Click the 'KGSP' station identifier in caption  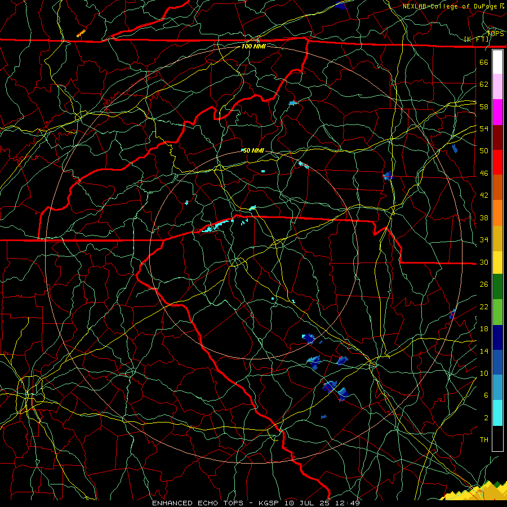click(270, 503)
